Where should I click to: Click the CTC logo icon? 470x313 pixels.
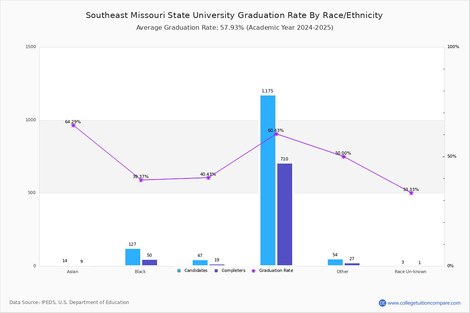click(x=382, y=303)
